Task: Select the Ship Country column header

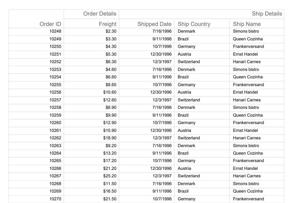Action: click(194, 24)
